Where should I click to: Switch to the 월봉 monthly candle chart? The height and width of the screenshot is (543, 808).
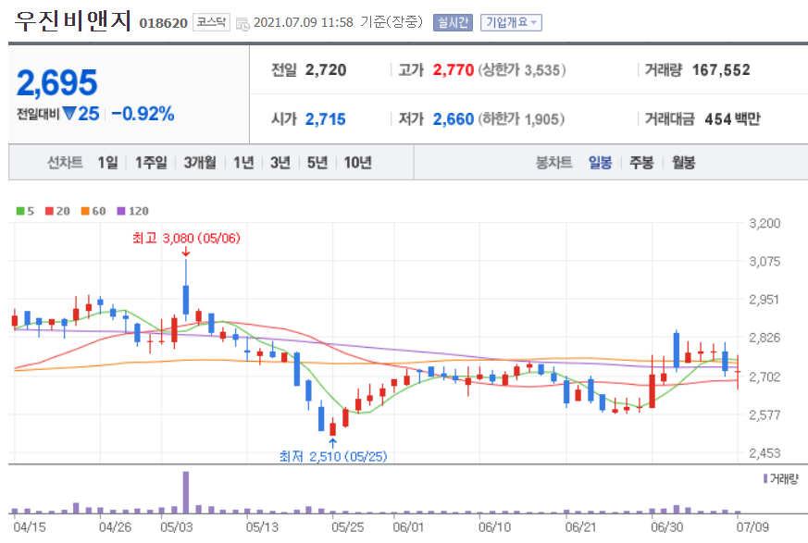tap(683, 163)
